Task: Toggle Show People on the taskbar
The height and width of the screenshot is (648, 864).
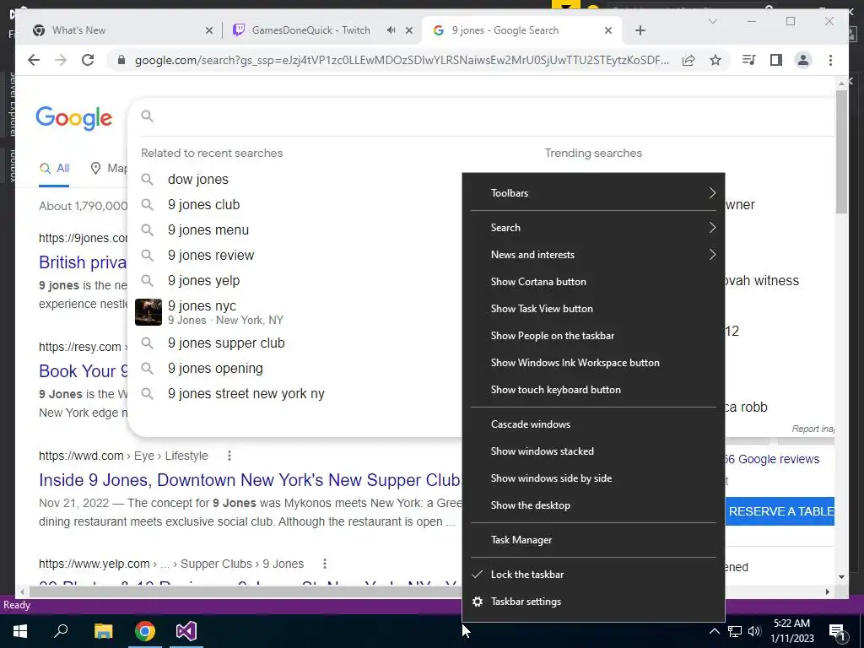Action: tap(593, 336)
